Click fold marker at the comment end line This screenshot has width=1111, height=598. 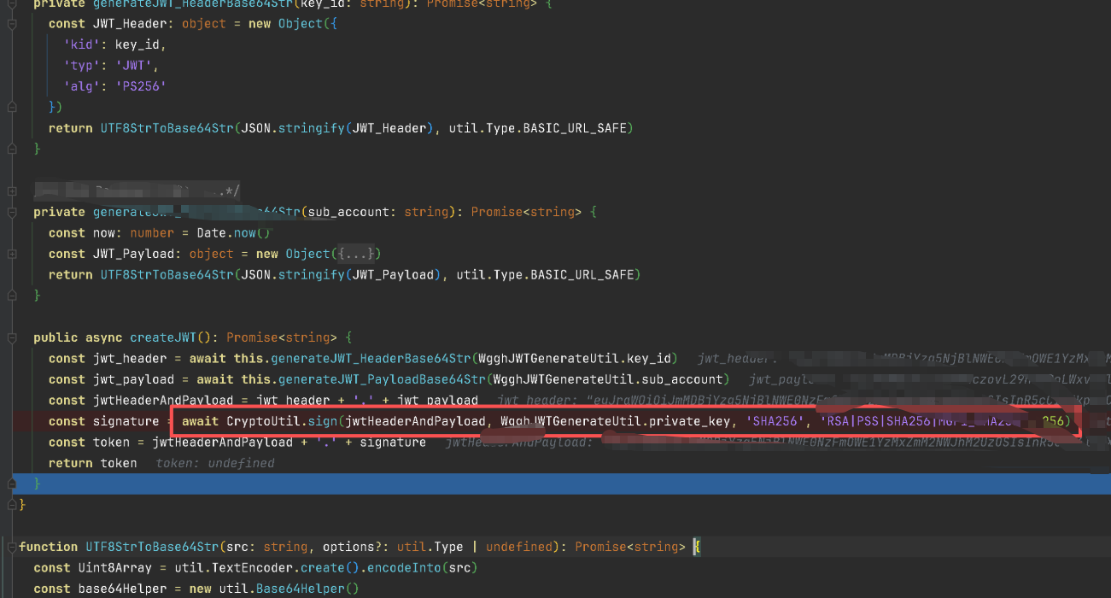click(x=11, y=191)
